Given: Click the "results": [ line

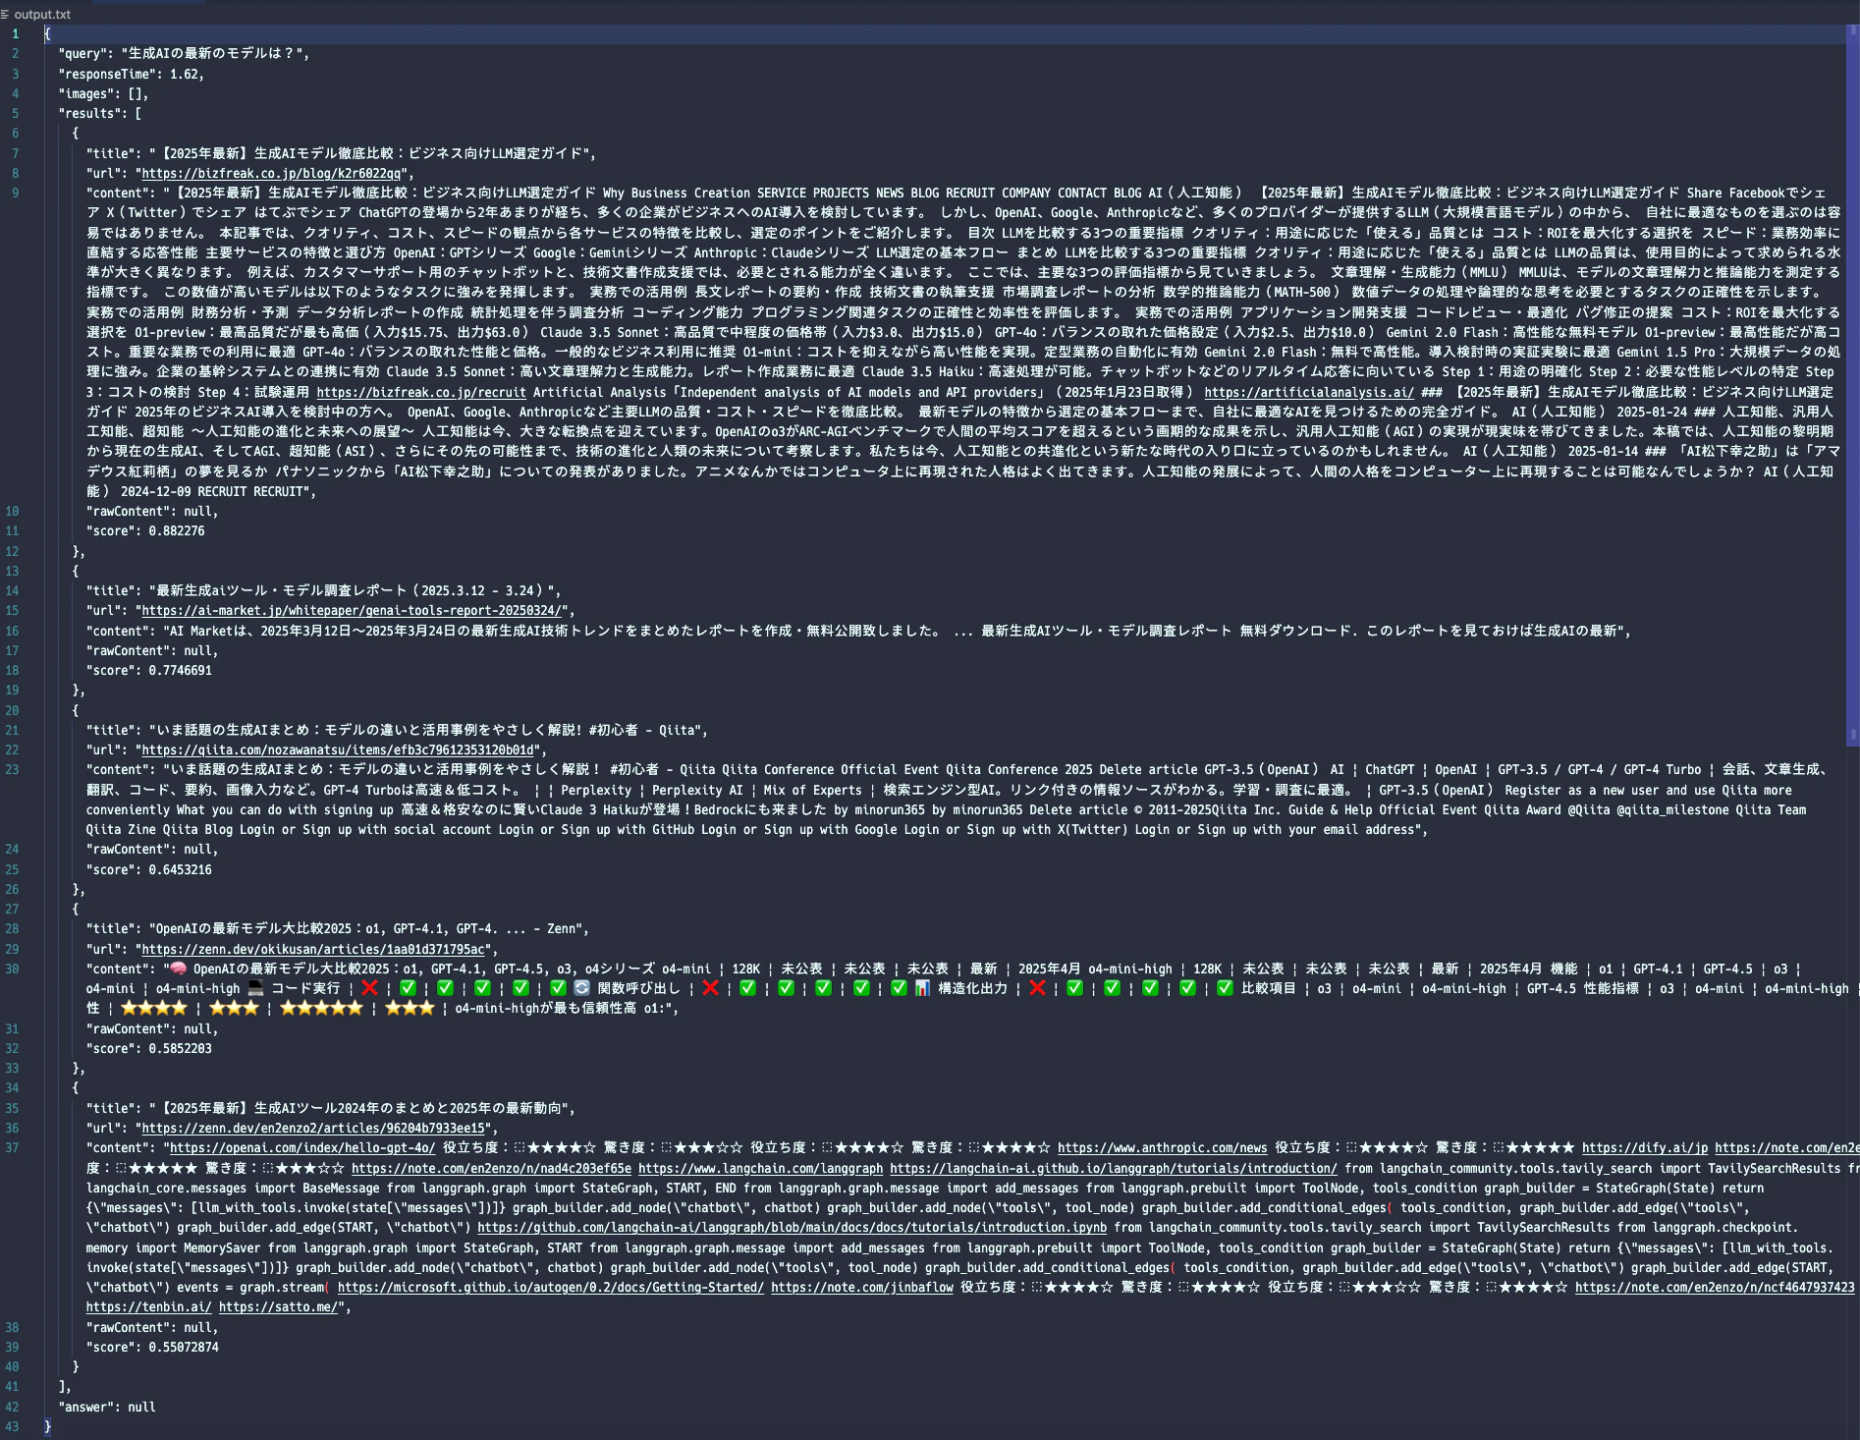Looking at the screenshot, I should [99, 114].
